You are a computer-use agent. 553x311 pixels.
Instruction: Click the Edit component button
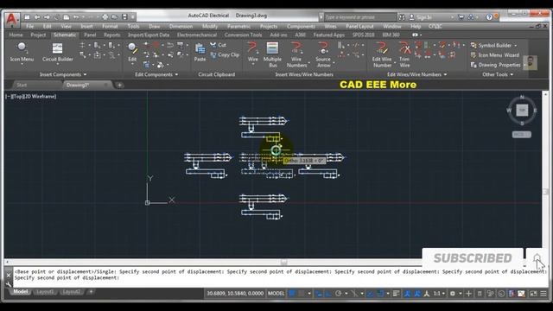[132, 52]
